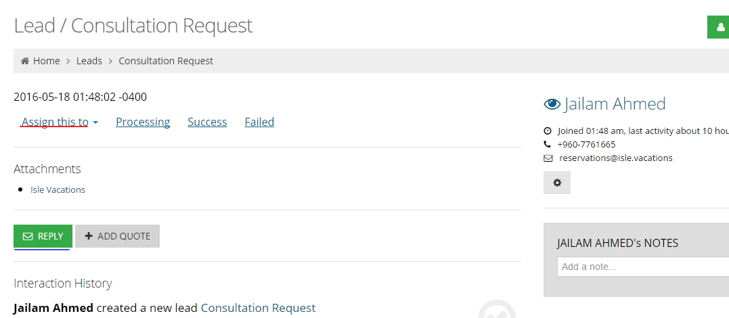Click the plus icon on Add Quote
Viewport: 729px width, 318px height.
click(x=89, y=236)
